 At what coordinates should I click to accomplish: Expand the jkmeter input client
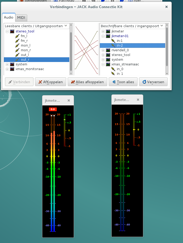[x=103, y=31]
